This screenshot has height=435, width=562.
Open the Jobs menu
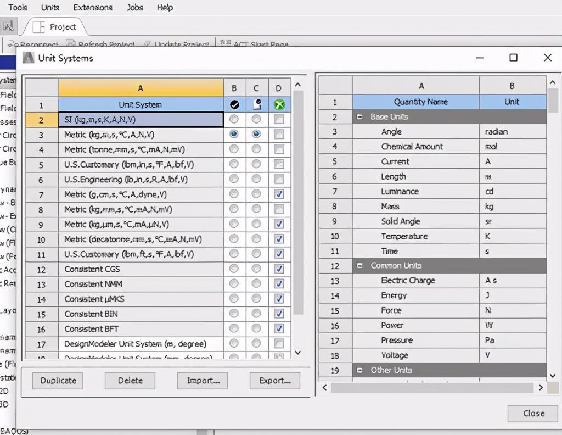point(135,8)
